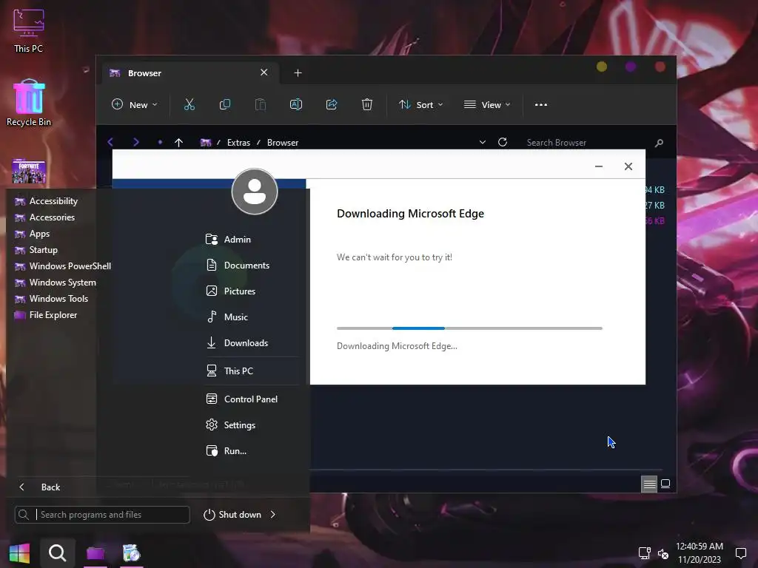758x568 pixels.
Task: Click the Cut scissors icon in toolbar
Action: point(189,104)
